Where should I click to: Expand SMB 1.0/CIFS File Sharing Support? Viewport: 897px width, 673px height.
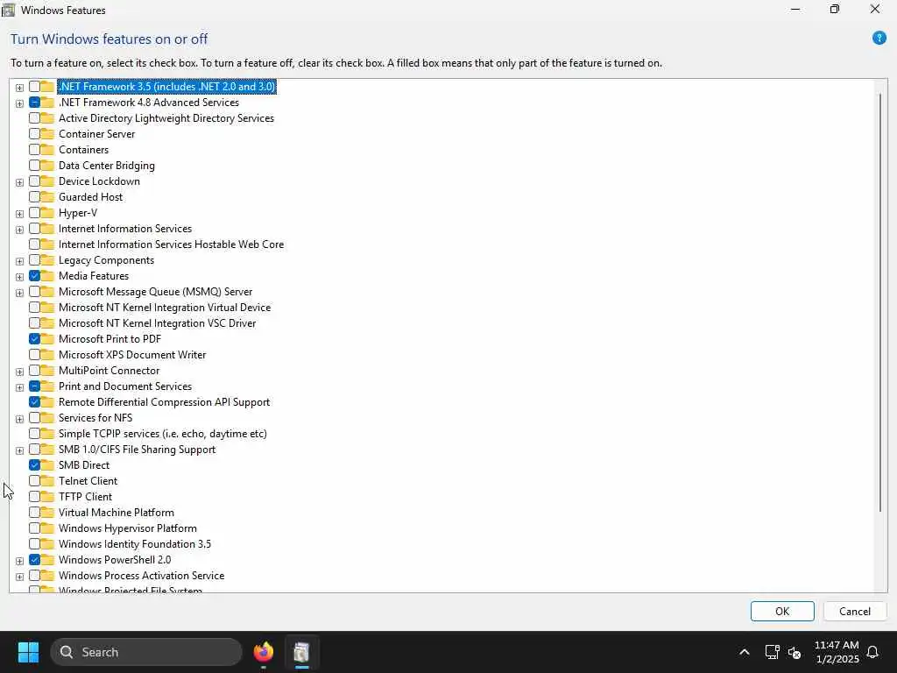click(x=19, y=450)
